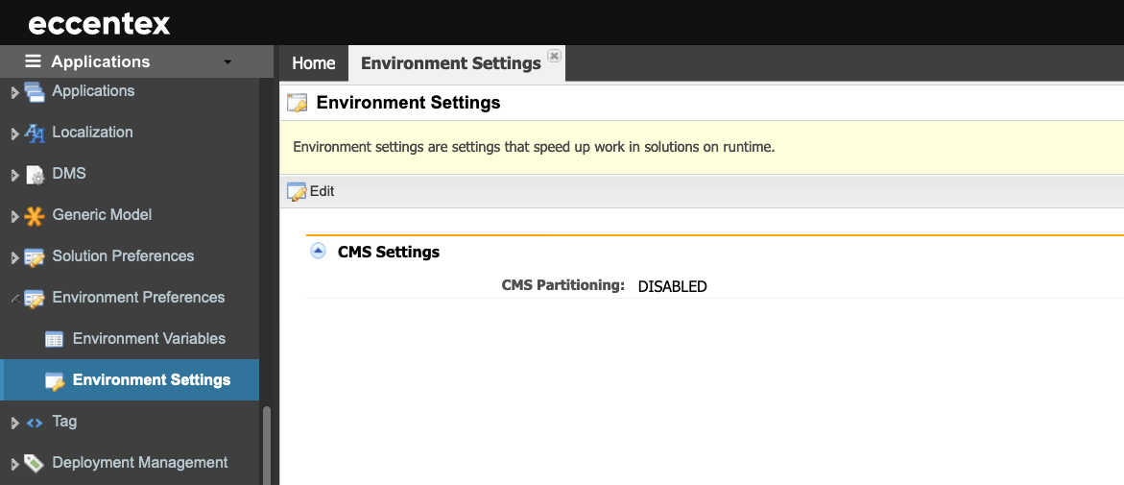
Task: Expand the Localization tree node arrow
Action: [15, 133]
